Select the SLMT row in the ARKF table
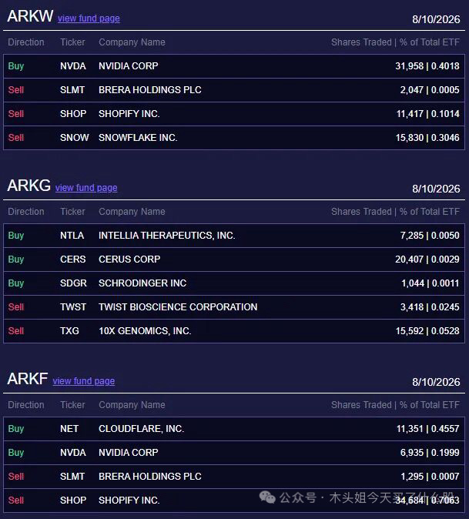Screen dimensions: 469x519 coord(234,477)
